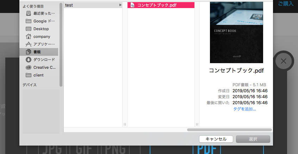This screenshot has height=154, width=298.
Task: Click the デバイス section header
Action: [x=30, y=85]
